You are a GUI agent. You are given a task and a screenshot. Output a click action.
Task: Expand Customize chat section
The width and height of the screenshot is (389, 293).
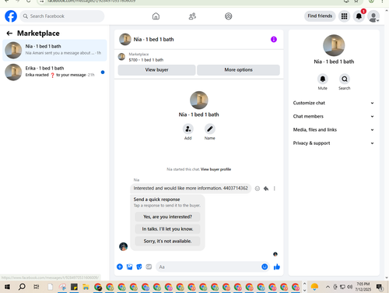coord(334,103)
